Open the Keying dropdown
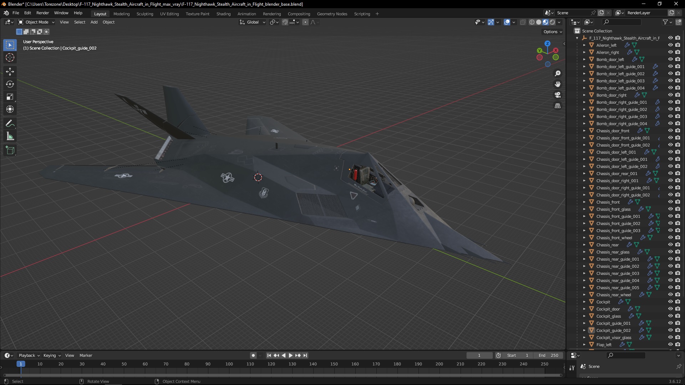685x385 pixels. tap(52, 355)
